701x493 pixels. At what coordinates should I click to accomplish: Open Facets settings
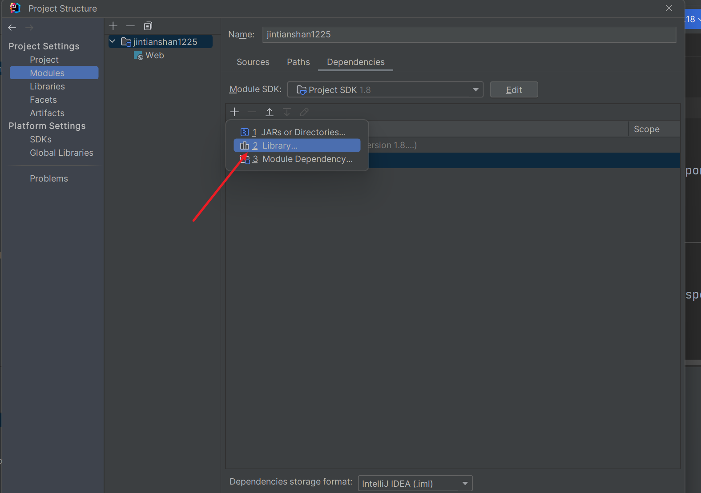pos(43,100)
